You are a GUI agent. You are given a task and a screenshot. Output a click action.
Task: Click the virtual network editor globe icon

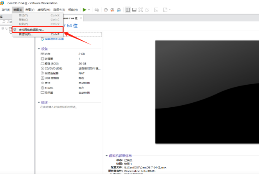click(x=15, y=30)
